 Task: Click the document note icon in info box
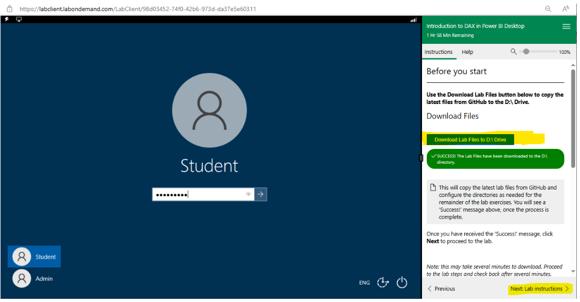click(x=433, y=187)
